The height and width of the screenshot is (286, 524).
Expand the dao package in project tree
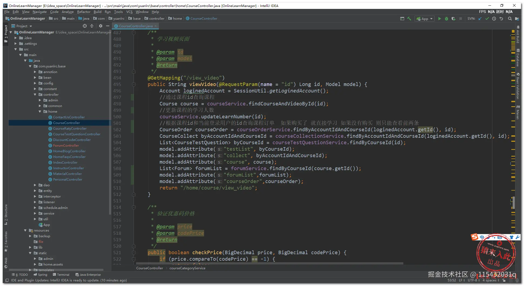click(35, 185)
